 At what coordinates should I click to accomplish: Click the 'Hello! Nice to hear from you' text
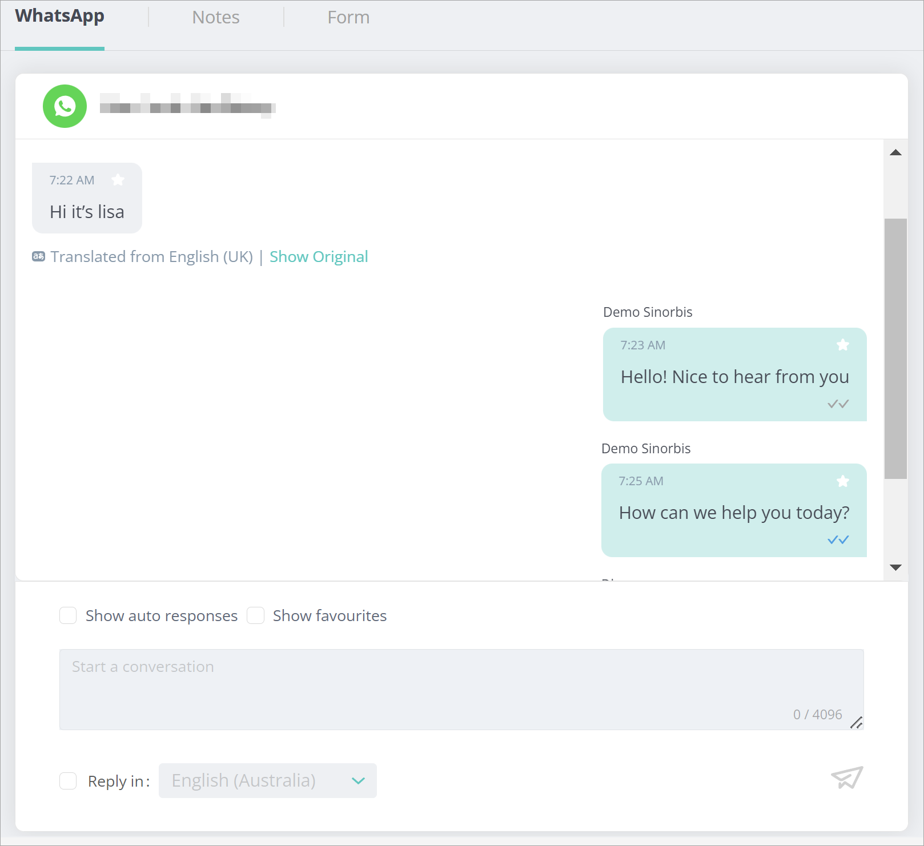coord(735,377)
